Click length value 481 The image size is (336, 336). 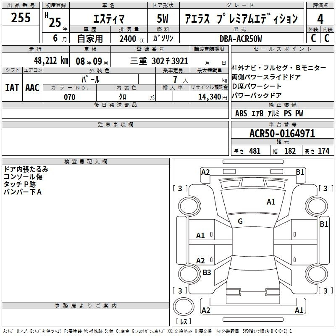click(x=255, y=151)
